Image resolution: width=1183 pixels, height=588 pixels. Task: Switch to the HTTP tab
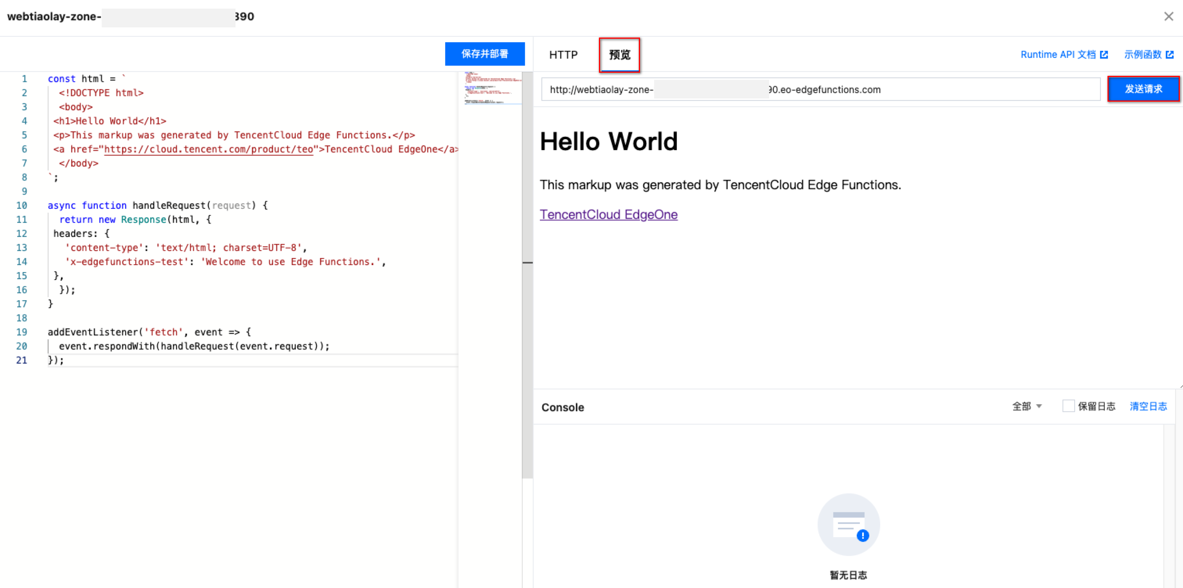click(x=563, y=55)
